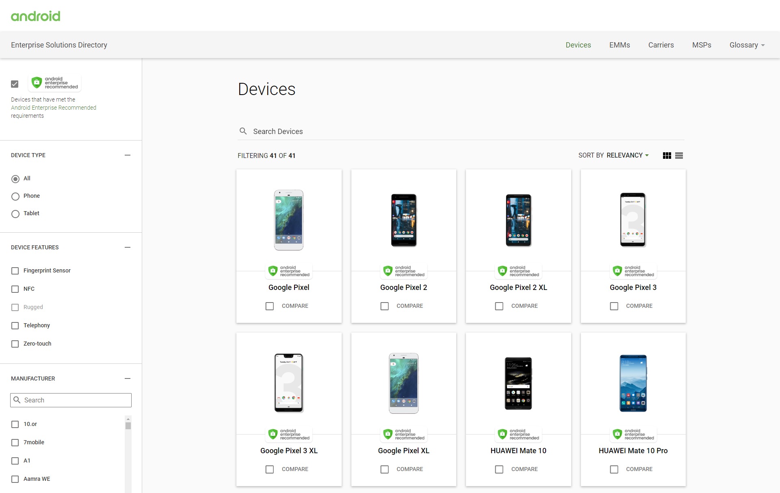Enable the Fingerprint Sensor filter

click(x=15, y=271)
